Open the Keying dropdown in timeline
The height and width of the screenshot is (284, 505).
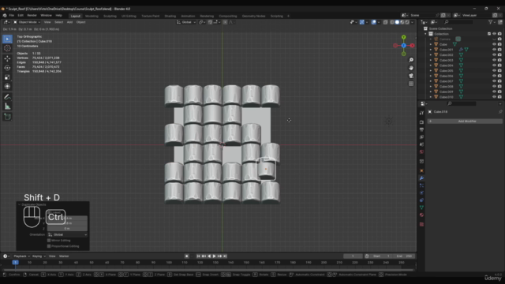[39, 256]
